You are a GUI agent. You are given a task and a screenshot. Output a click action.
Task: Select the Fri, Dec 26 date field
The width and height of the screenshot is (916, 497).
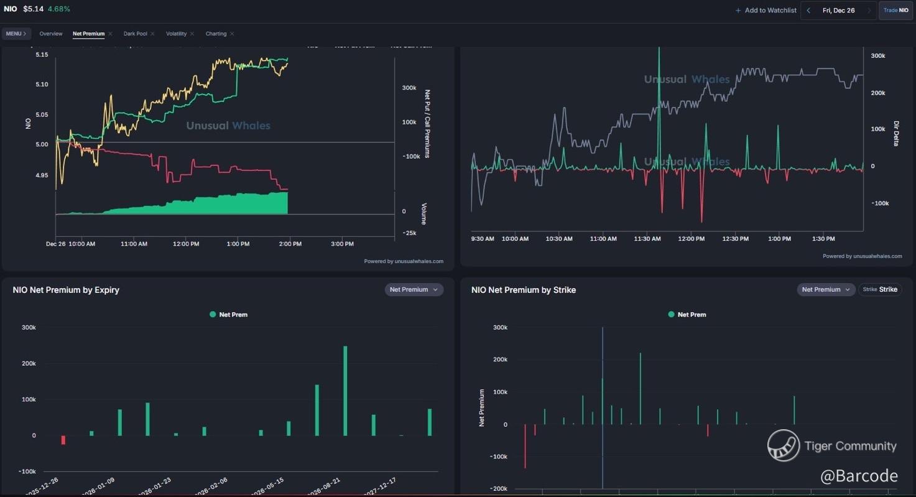838,11
